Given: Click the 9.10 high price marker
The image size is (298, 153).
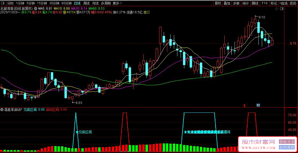Looking at the screenshot, I should [x=262, y=17].
